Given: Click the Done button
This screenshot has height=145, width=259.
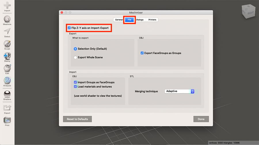Looking at the screenshot, I should 201,119.
